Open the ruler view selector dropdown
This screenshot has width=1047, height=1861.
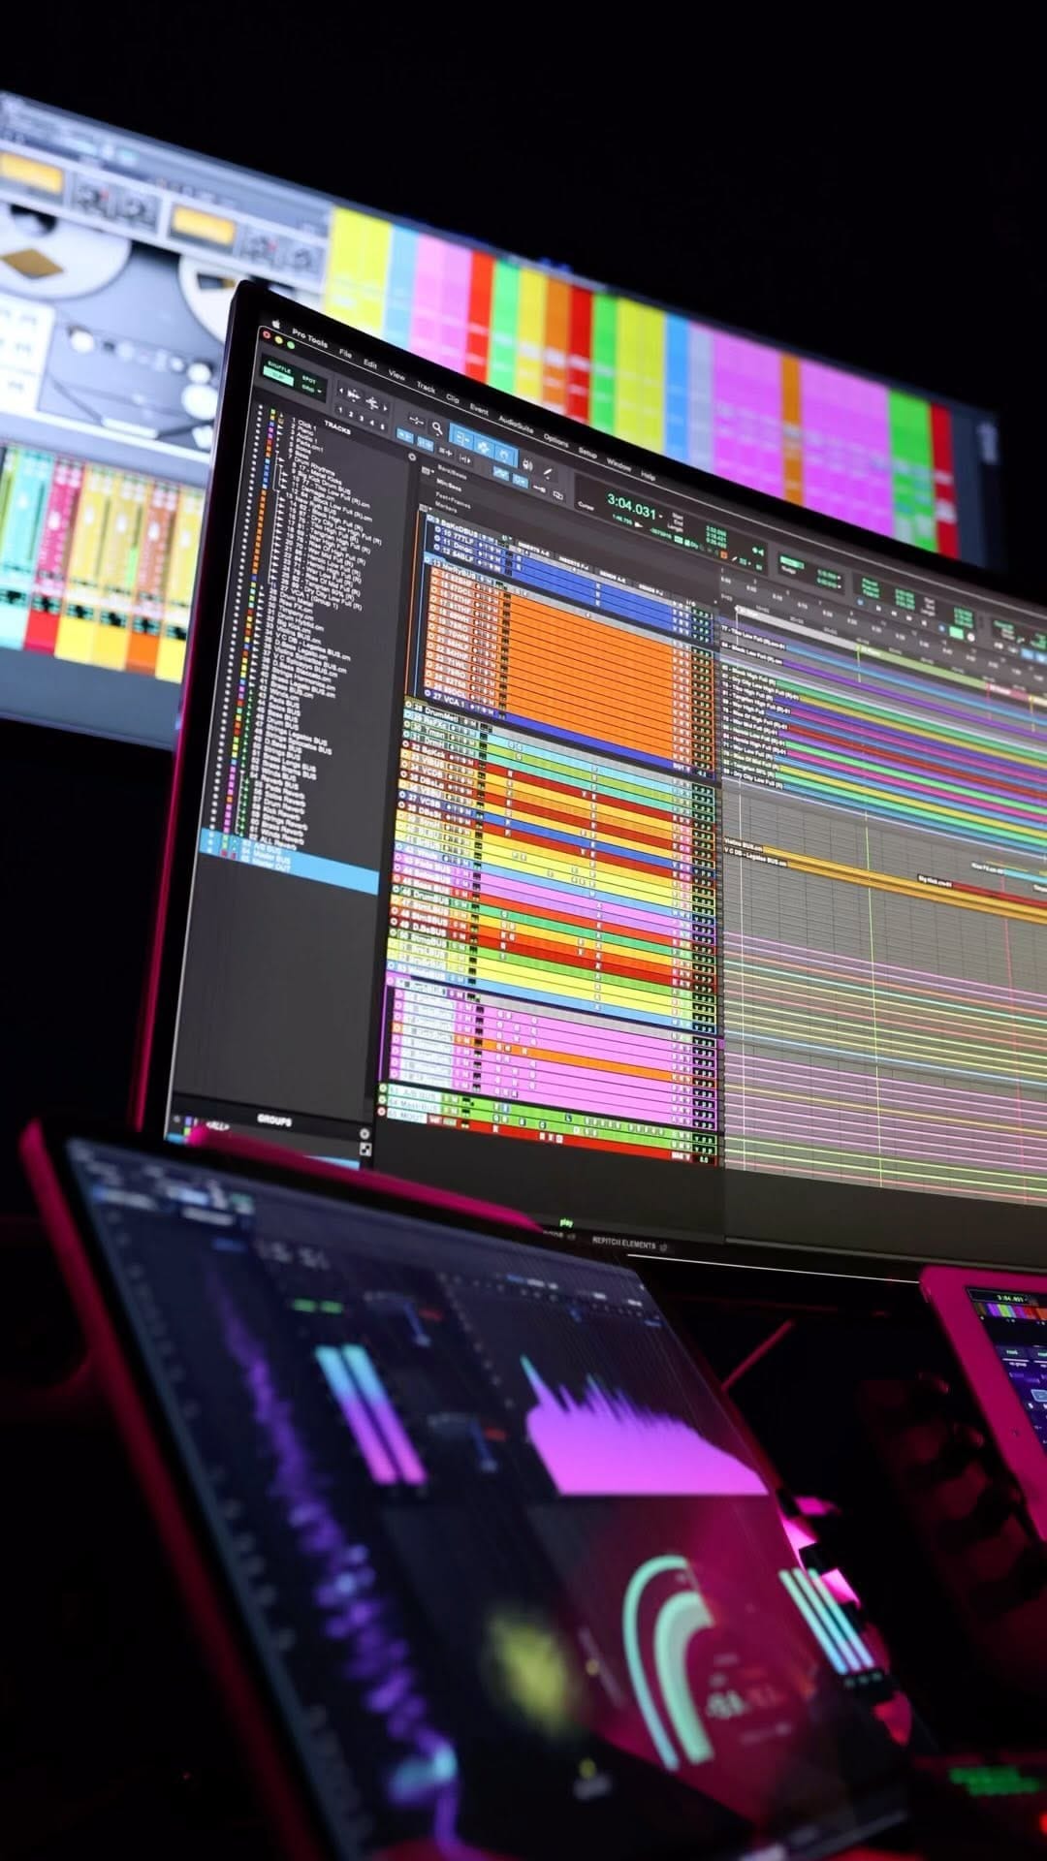click(425, 470)
